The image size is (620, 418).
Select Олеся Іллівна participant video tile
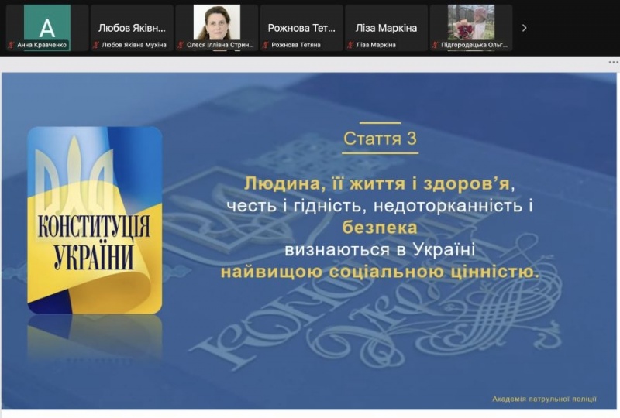(217, 28)
